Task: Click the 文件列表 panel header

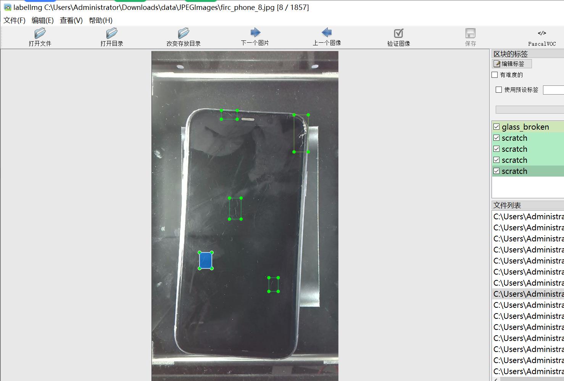Action: point(528,205)
